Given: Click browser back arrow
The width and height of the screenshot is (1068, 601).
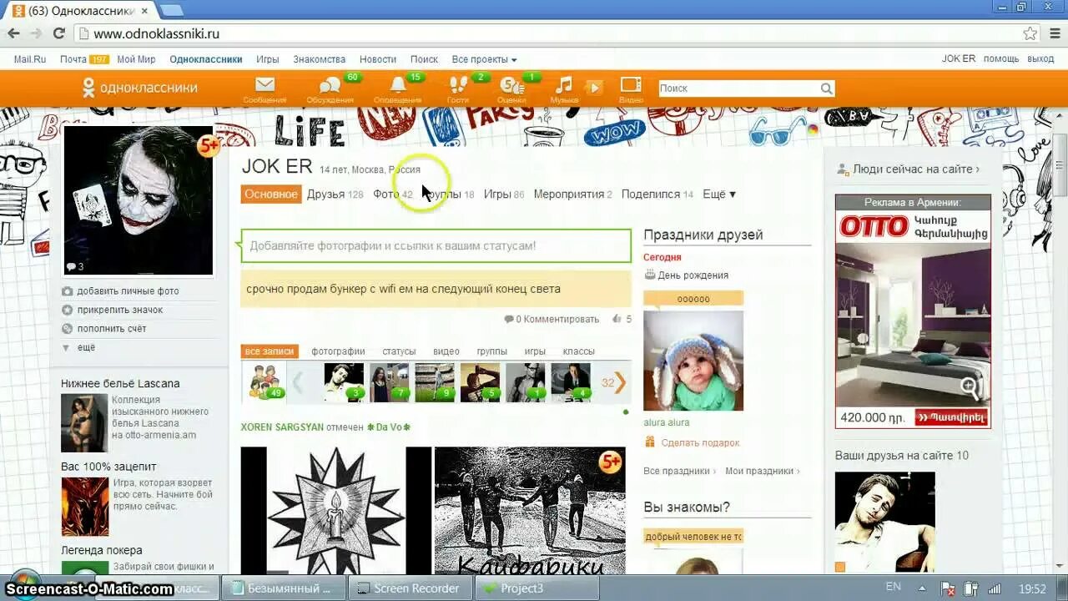Looking at the screenshot, I should 14,33.
